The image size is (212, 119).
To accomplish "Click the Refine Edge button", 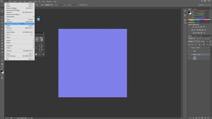I will coord(83,5).
